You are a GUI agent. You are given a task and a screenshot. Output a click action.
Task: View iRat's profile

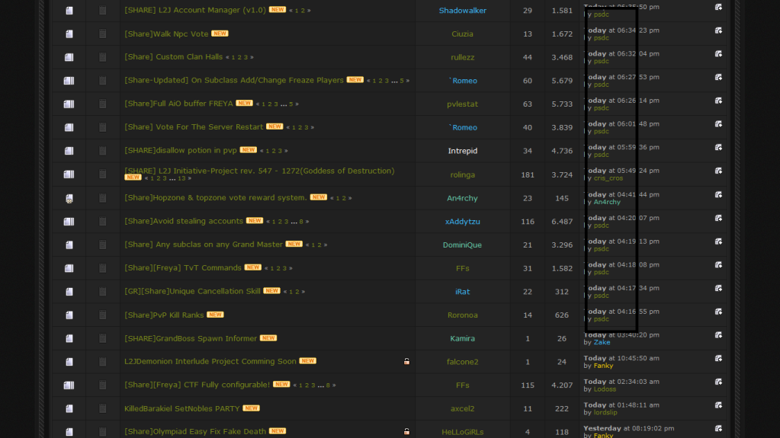(x=462, y=291)
